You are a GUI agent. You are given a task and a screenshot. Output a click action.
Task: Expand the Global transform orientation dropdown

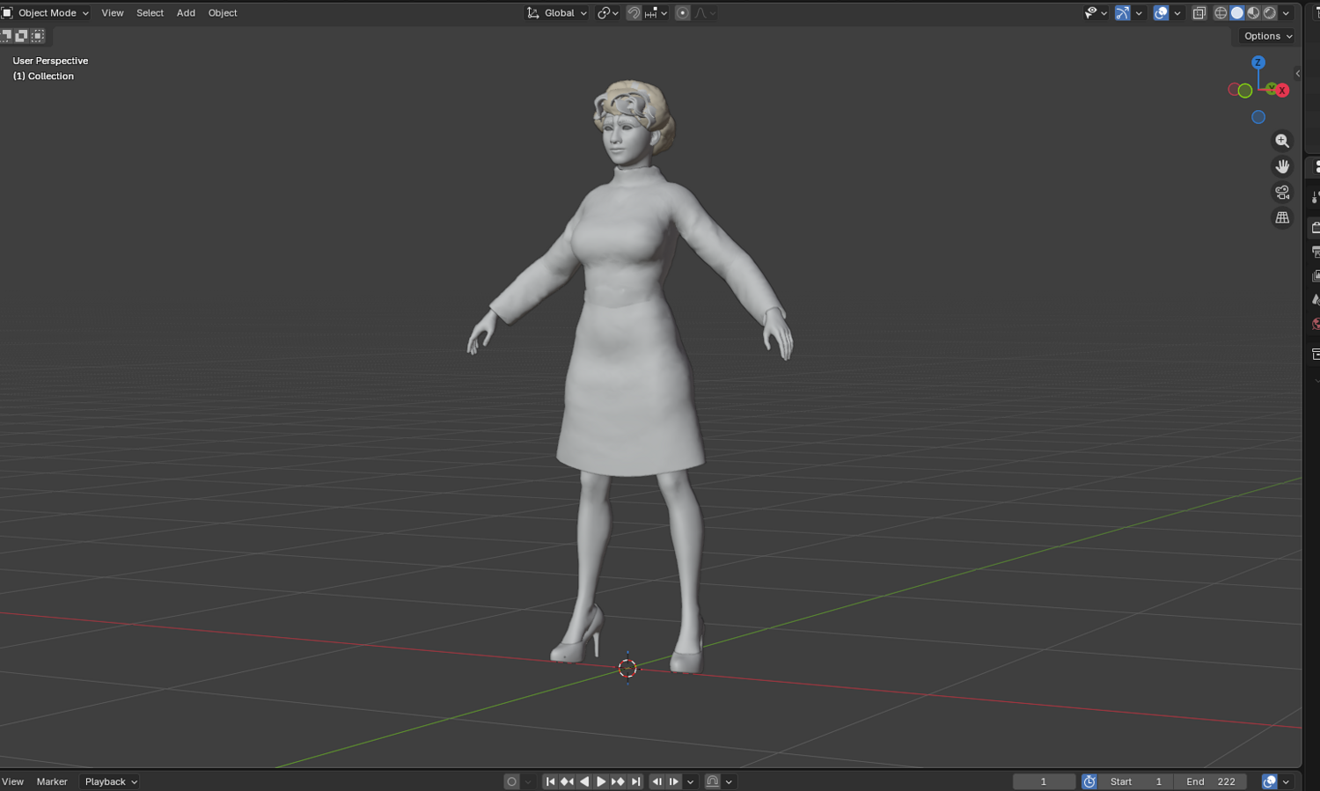(x=557, y=13)
